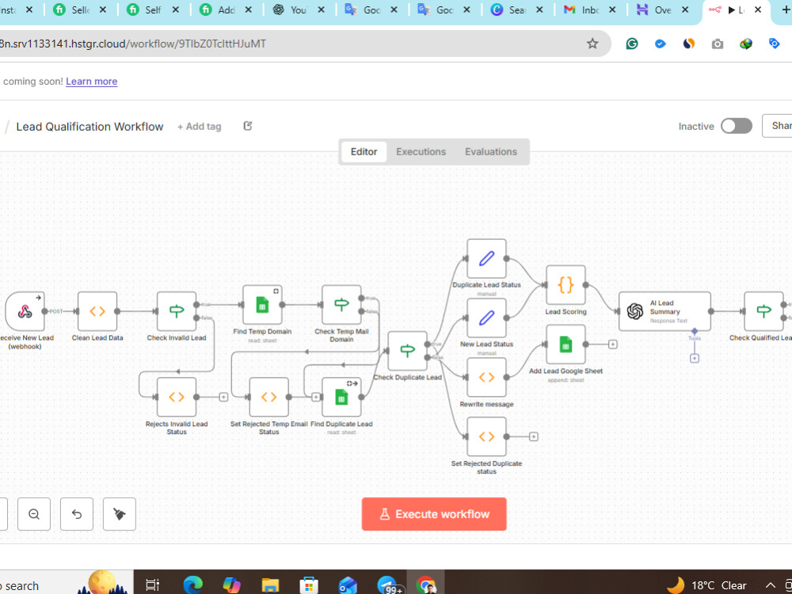Open File Explorer from the taskbar

pyautogui.click(x=270, y=585)
